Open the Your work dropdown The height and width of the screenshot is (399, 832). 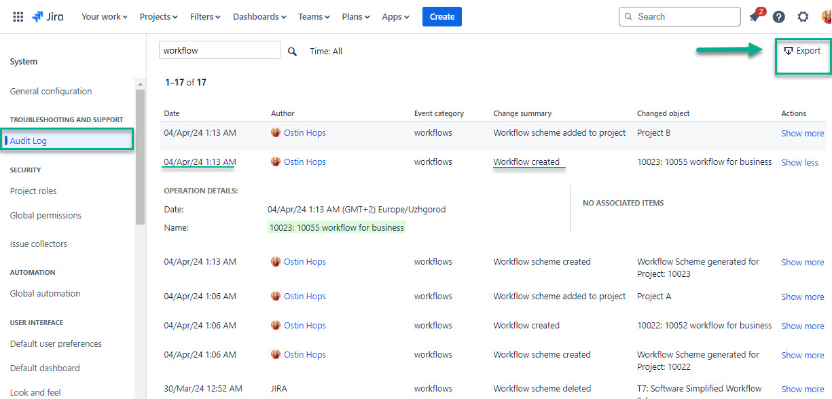click(103, 16)
